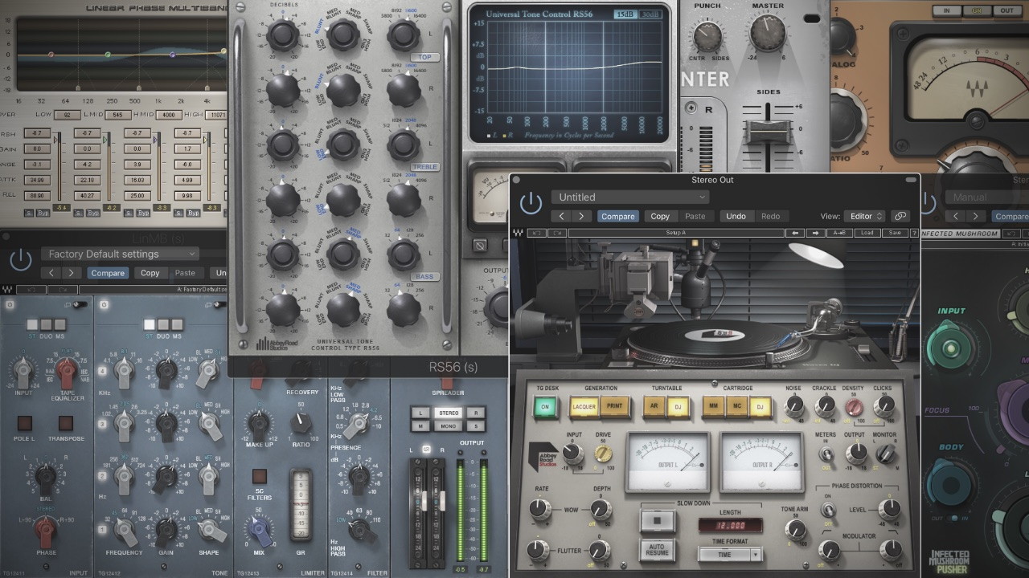
Task: Click the Waves logo in Vinyl toolbar
Action: 519,233
